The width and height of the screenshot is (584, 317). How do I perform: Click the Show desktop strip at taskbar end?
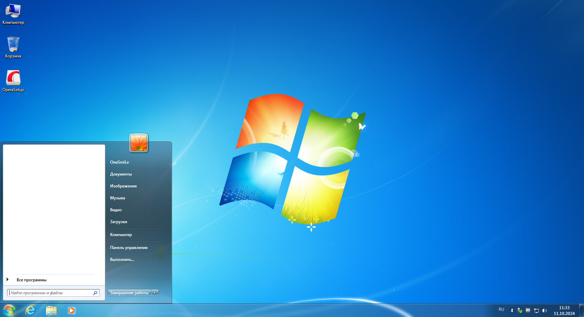click(581, 310)
